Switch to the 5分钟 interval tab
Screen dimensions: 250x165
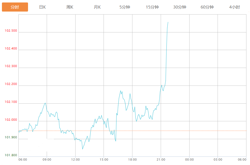point(125,7)
